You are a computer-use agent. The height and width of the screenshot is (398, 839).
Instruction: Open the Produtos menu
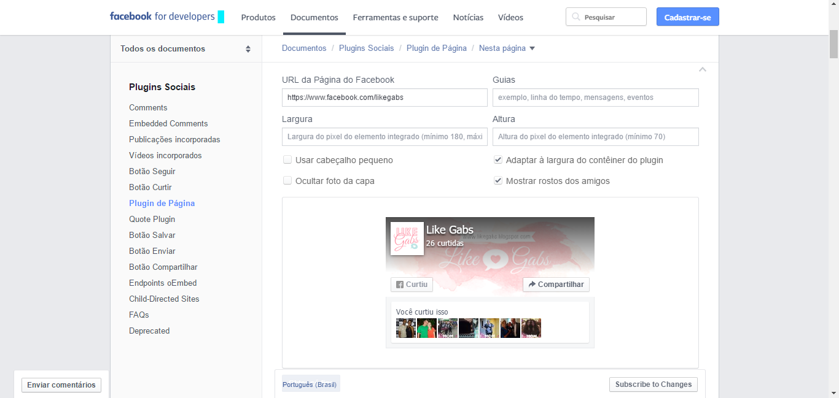coord(259,17)
